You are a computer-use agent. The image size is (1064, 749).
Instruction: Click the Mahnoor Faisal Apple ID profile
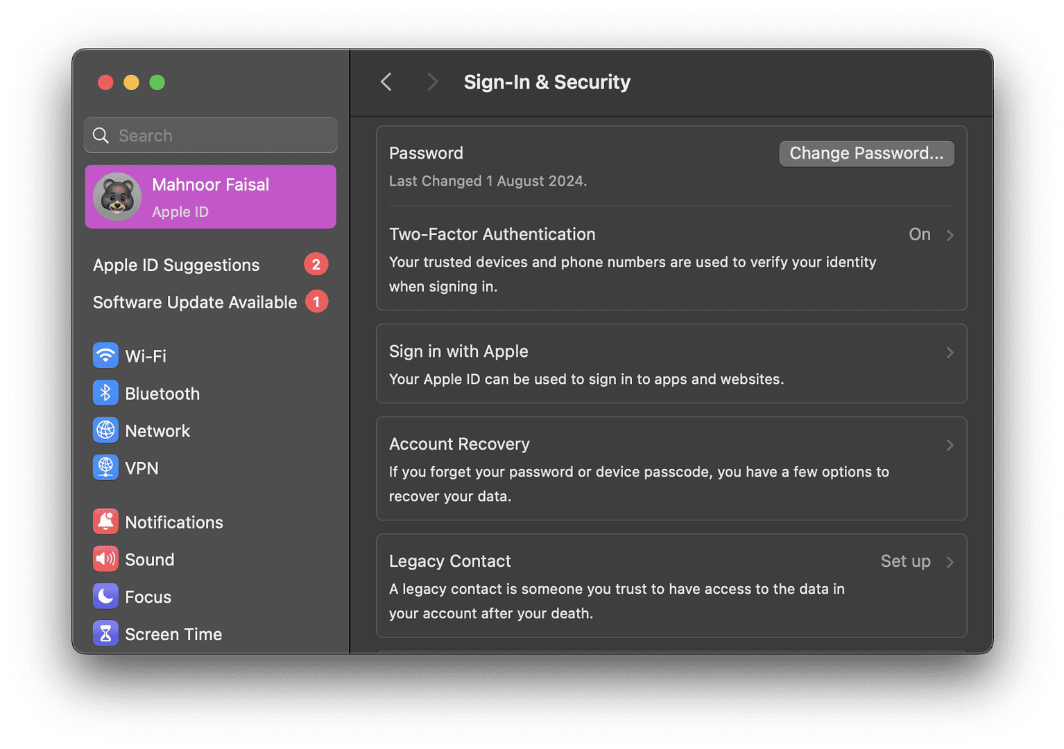(210, 197)
